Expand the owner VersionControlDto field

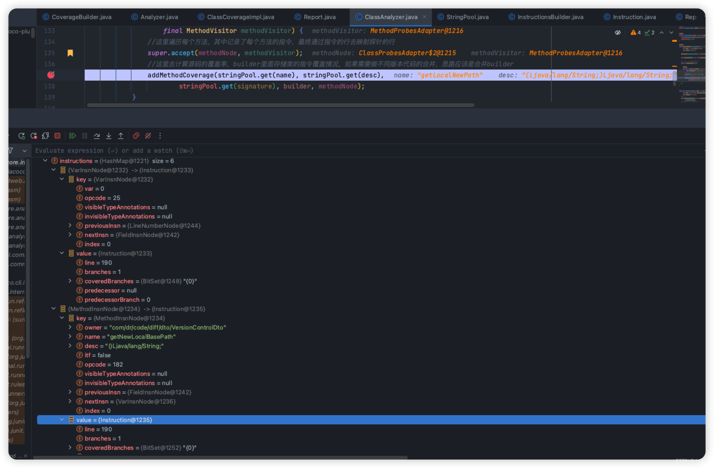pyautogui.click(x=70, y=327)
